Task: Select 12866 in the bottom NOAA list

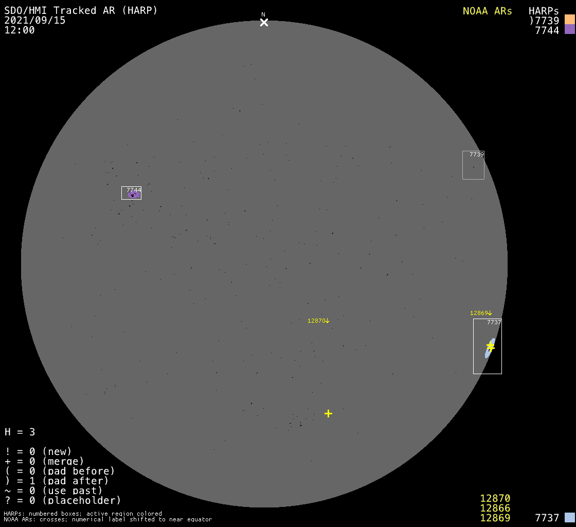Action: (495, 508)
